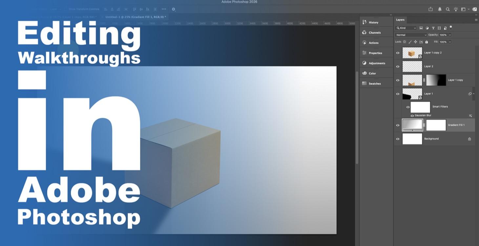Click the Layer 1 copy mask link icon
Screen dimensions: 479x246
424,80
